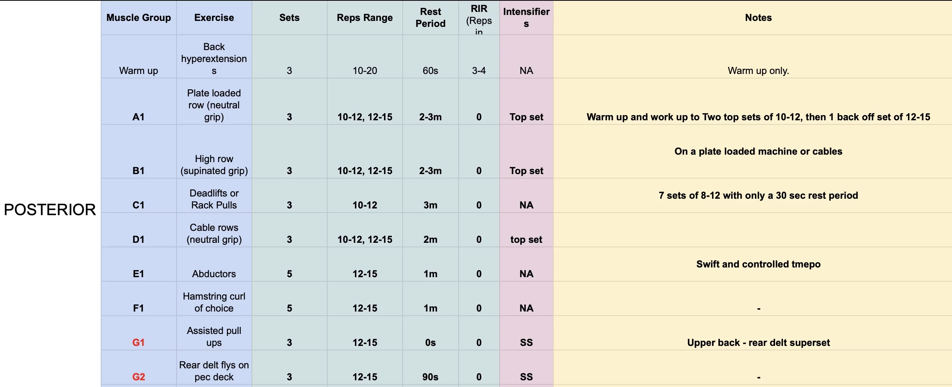952x387 pixels.
Task: Click the Rest Period header cell
Action: tap(430, 18)
